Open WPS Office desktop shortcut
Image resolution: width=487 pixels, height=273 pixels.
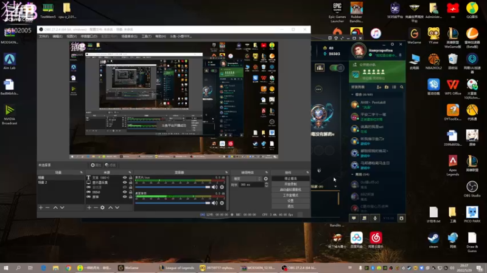[453, 87]
